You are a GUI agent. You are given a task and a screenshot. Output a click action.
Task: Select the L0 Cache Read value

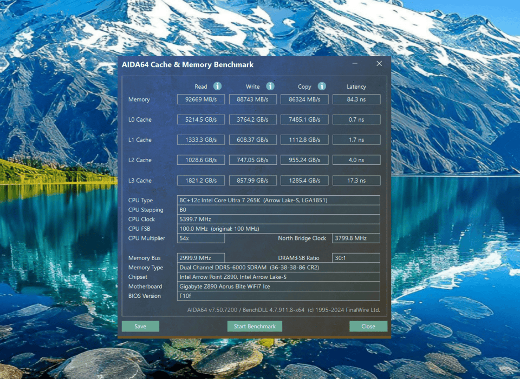pyautogui.click(x=200, y=119)
